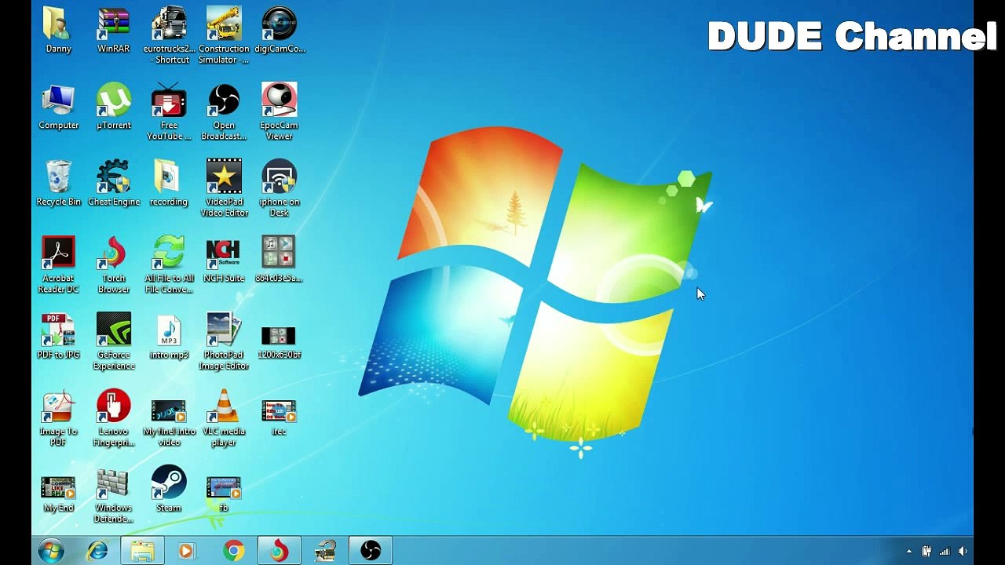This screenshot has width=1005, height=565.
Task: Select the GeForce Experience icon
Action: coord(114,341)
